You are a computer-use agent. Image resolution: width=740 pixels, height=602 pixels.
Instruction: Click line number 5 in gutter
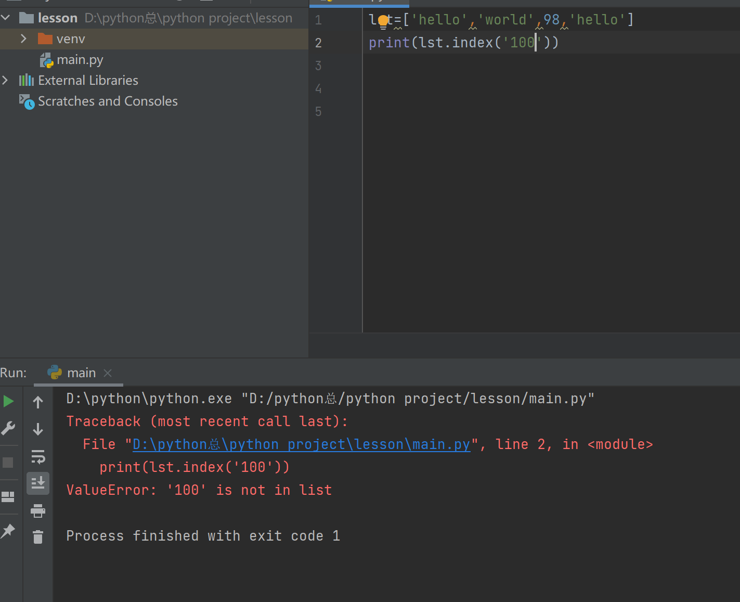point(318,111)
